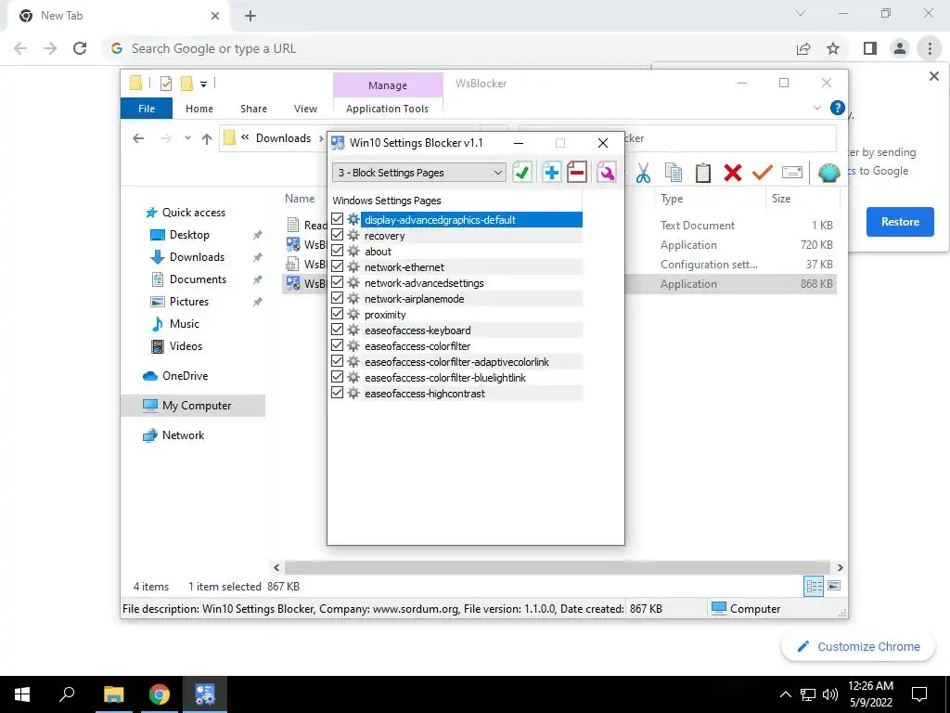Uncheck the recovery page checkbox

click(338, 235)
